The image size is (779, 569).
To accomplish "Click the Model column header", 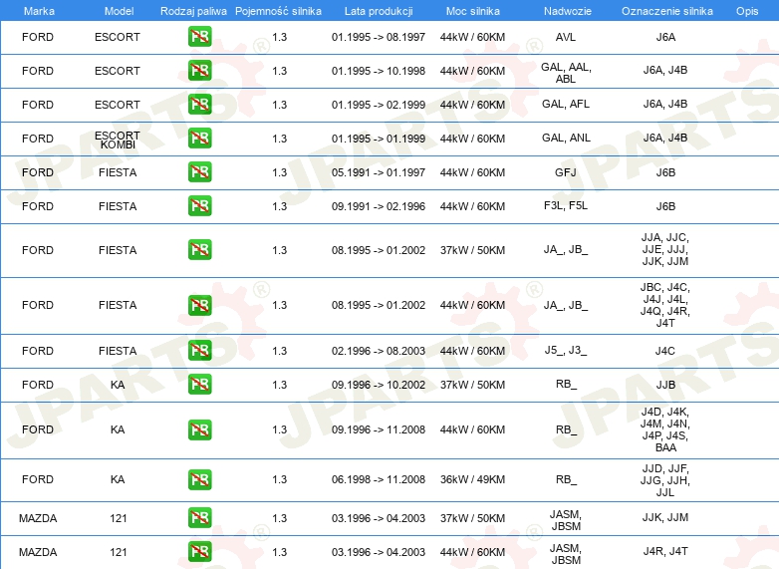I will tap(119, 11).
